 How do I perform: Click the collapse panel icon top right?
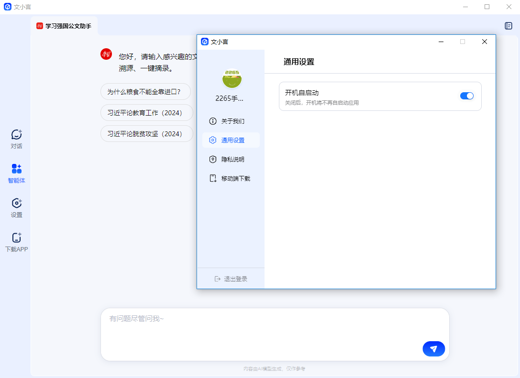(509, 26)
